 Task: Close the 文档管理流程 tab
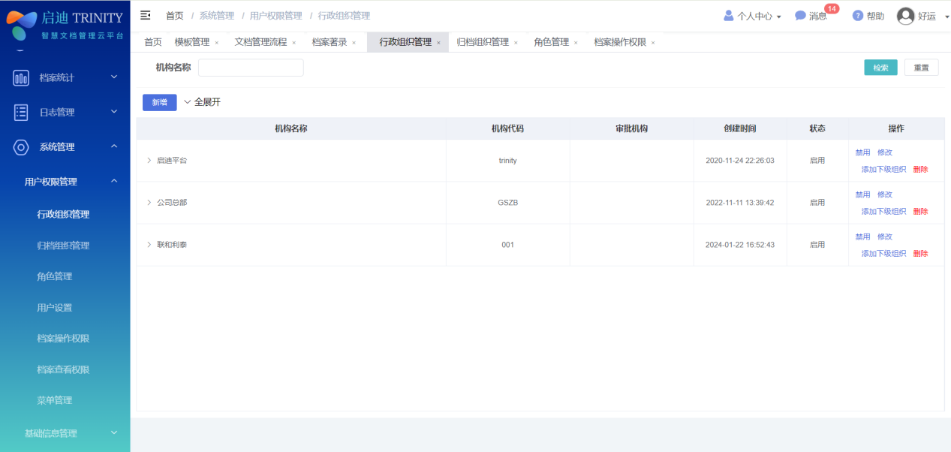pyautogui.click(x=294, y=43)
